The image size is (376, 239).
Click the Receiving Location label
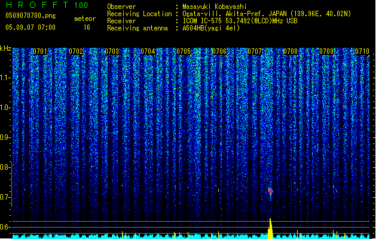(139, 14)
